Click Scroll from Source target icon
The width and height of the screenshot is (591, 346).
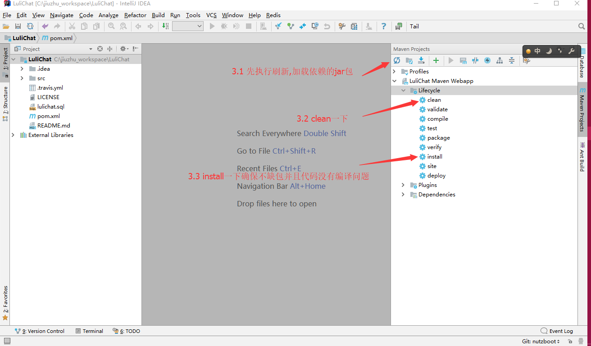coord(100,49)
